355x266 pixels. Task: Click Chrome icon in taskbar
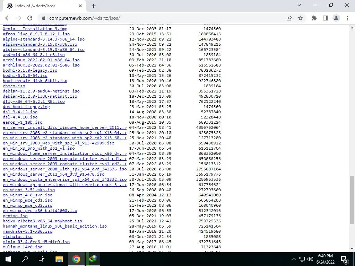tap(76, 259)
